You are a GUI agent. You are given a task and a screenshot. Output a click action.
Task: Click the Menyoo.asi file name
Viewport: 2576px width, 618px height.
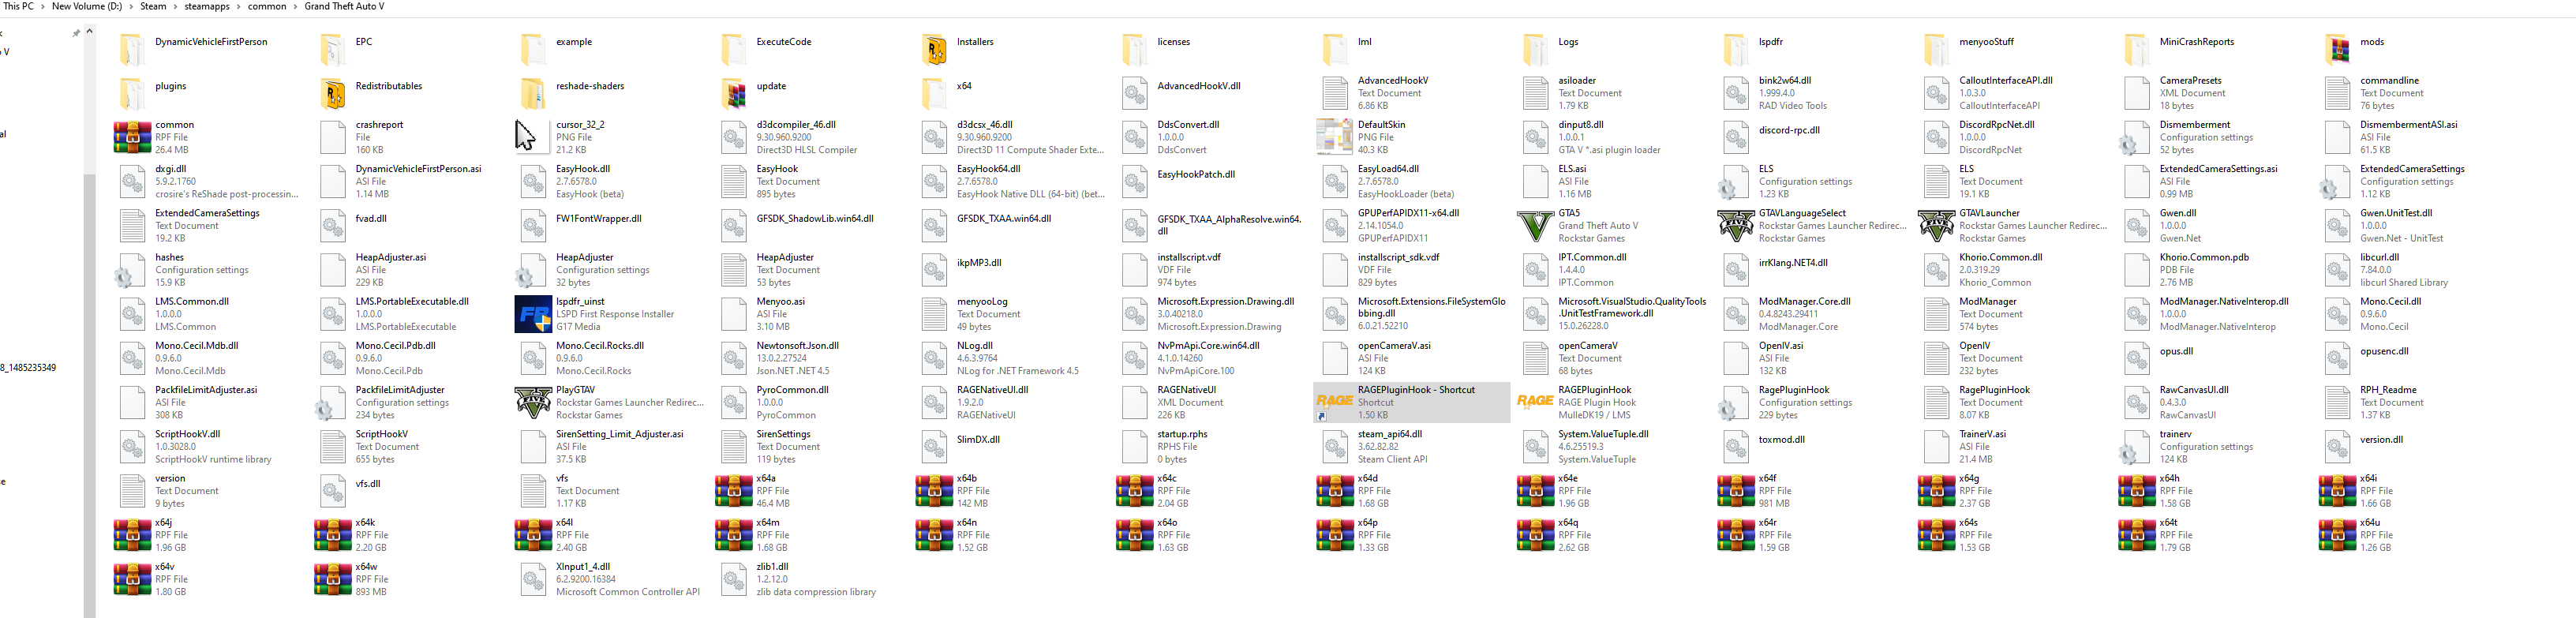pyautogui.click(x=781, y=302)
